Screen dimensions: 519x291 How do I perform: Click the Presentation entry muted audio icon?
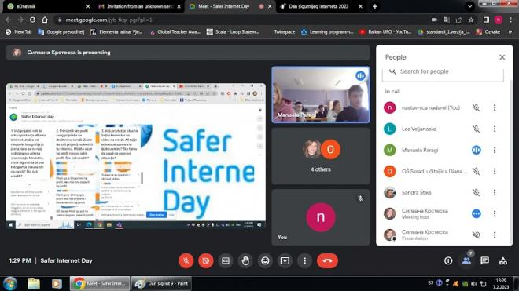[x=476, y=235]
